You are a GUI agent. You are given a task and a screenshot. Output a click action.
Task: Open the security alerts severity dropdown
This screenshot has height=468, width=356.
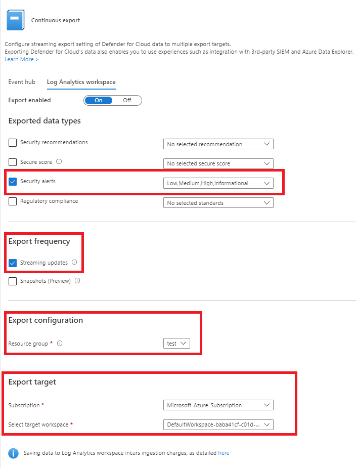point(218,183)
